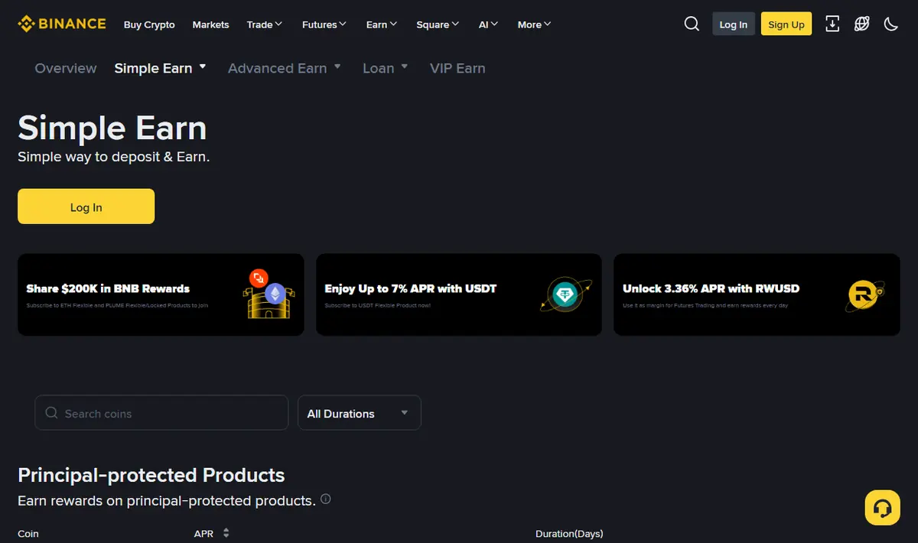Click the RWUSD coin icon on banner

pyautogui.click(x=865, y=294)
